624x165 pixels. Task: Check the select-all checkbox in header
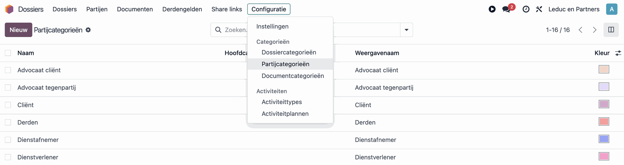pyautogui.click(x=8, y=53)
